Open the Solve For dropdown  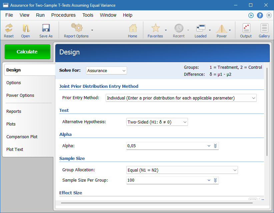tap(106, 70)
